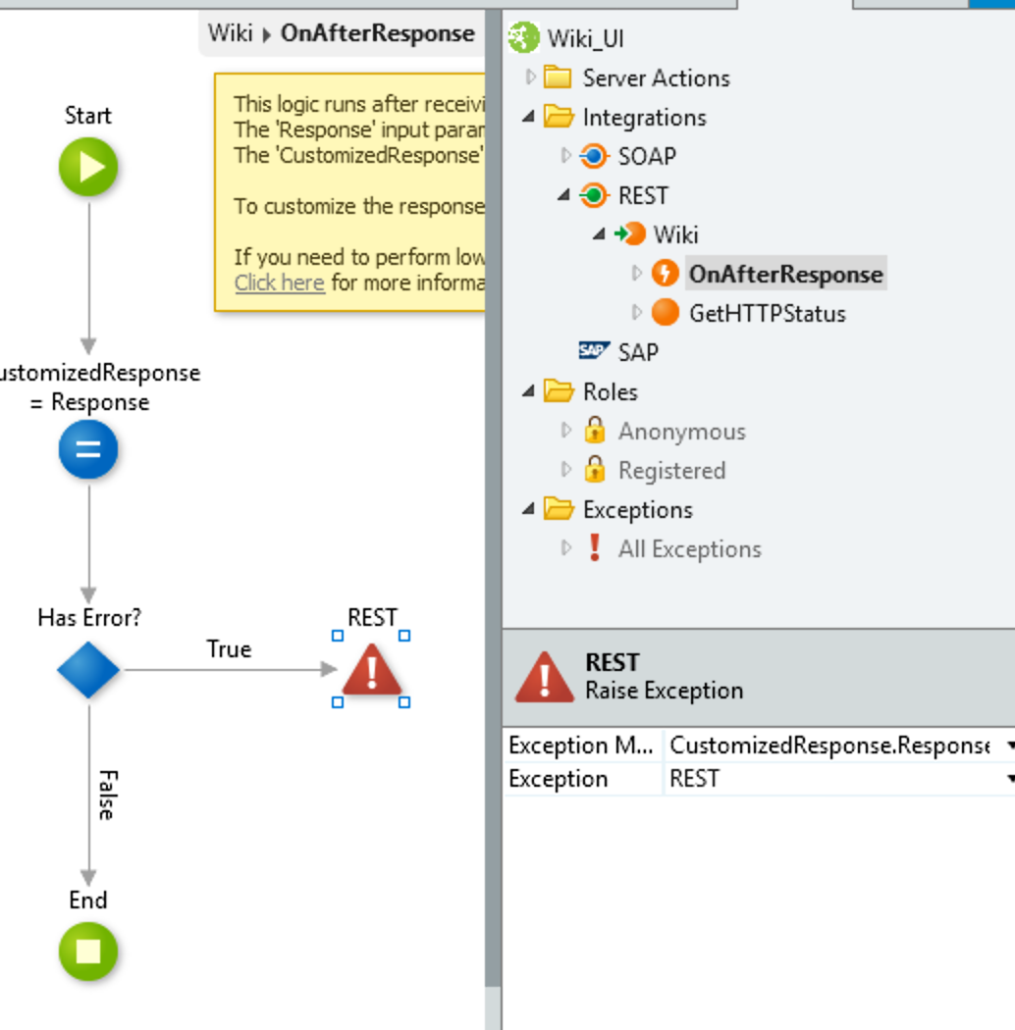1015x1030 pixels.
Task: Click the CustomizedResponse = Response assign label
Action: (x=99, y=386)
